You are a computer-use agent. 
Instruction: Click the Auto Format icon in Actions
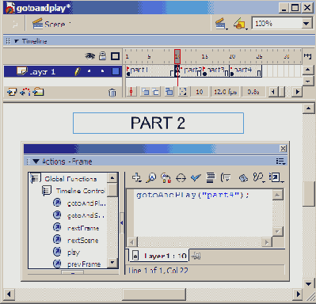[211, 177]
